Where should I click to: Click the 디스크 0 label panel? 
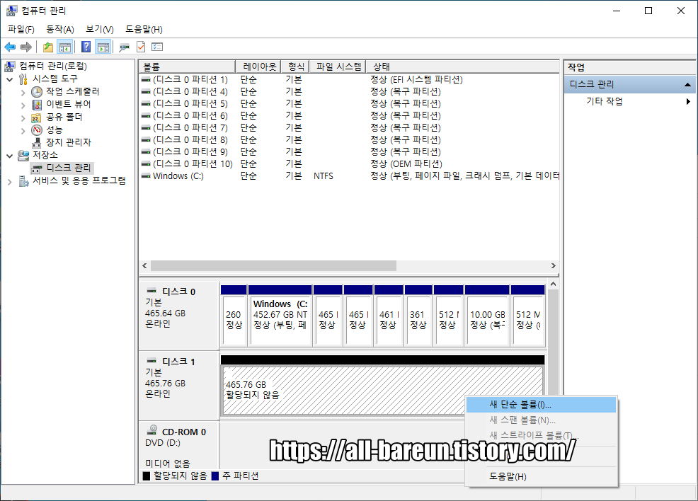[x=178, y=315]
